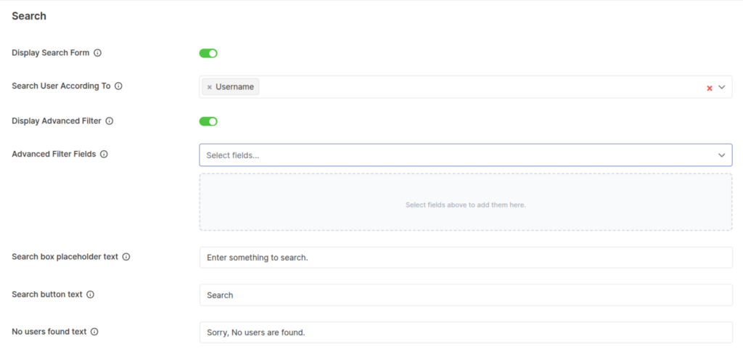The image size is (743, 352).
Task: Disable the Display Advanced Filter toggle
Action: point(208,121)
